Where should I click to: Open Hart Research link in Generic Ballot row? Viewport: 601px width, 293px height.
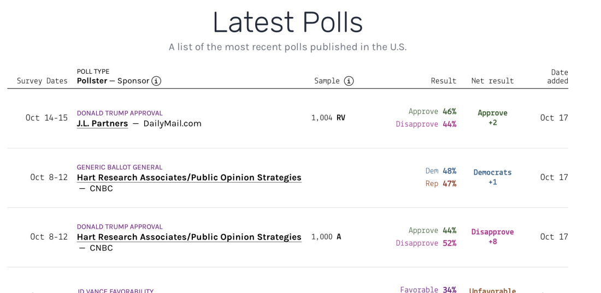[189, 177]
